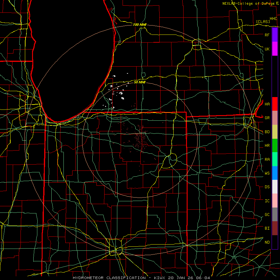The height and width of the screenshot is (280, 280).
Task: Click the BD yellow color swatch
Action: click(x=275, y=132)
